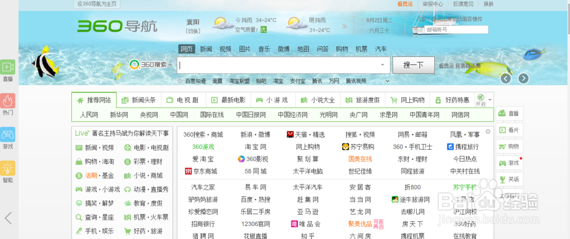
Task: Open the 百度知道 quick link
Action: (x=195, y=81)
